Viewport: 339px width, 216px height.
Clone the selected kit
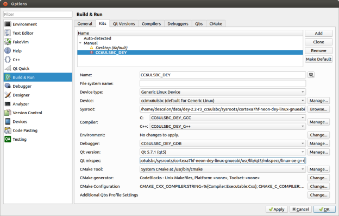(x=319, y=42)
